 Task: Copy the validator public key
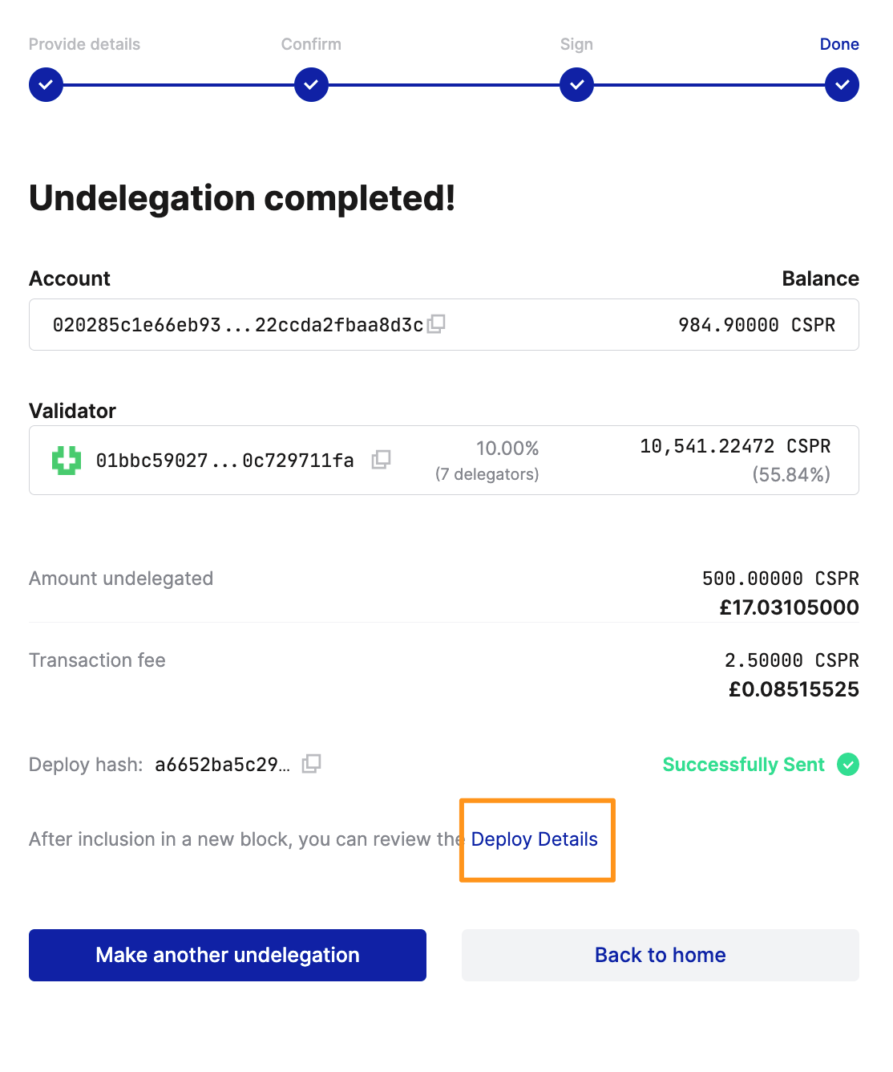382,460
